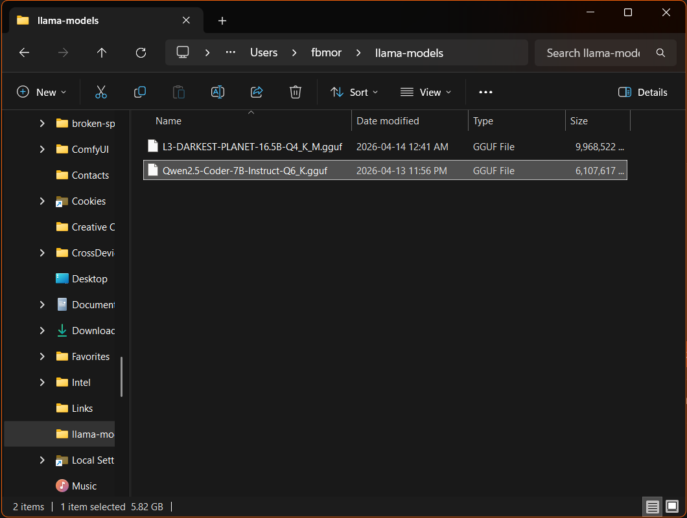Open the New item dropdown
This screenshot has height=518, width=687.
point(41,92)
